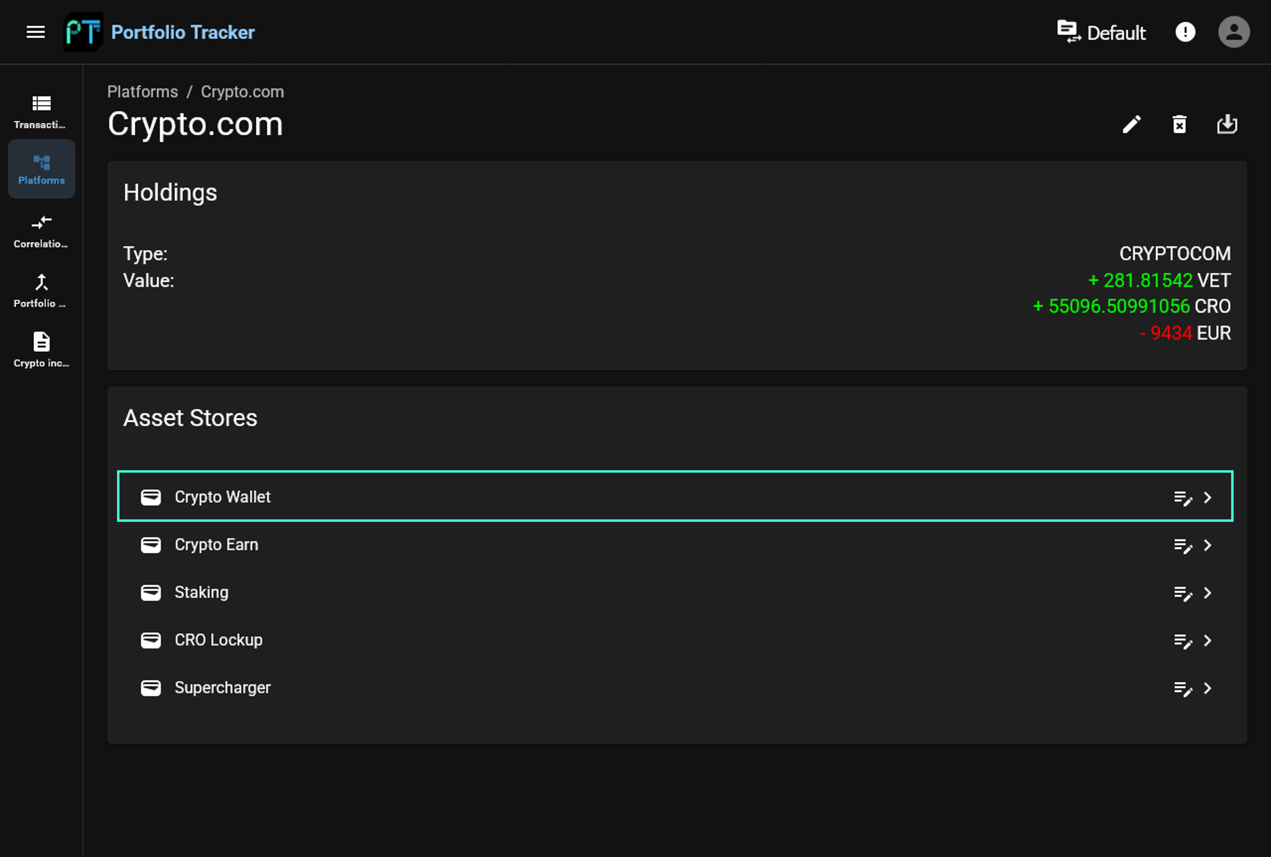The image size is (1271, 857).
Task: Expand Crypto Wallet with chevron arrow
Action: [1208, 497]
